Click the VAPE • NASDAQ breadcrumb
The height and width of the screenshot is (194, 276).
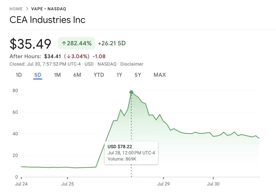pyautogui.click(x=49, y=9)
